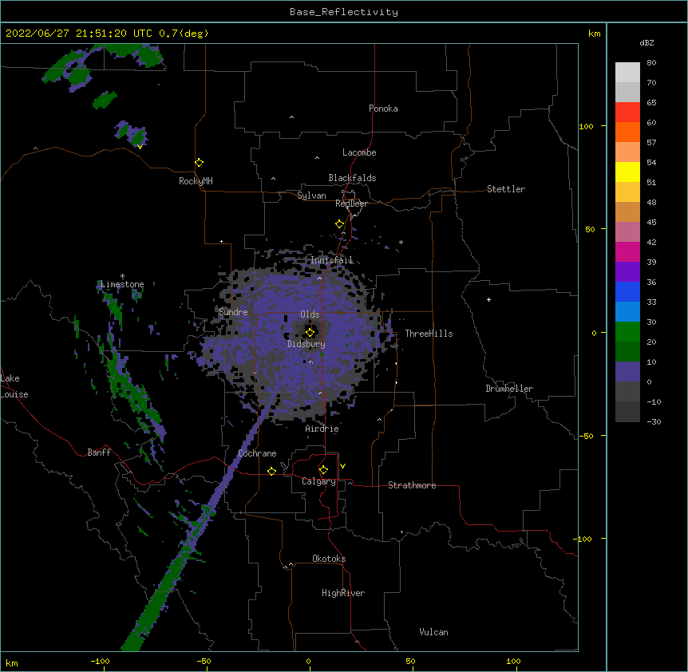Click the Calgary city label
Screen dimensions: 688x672
click(318, 481)
